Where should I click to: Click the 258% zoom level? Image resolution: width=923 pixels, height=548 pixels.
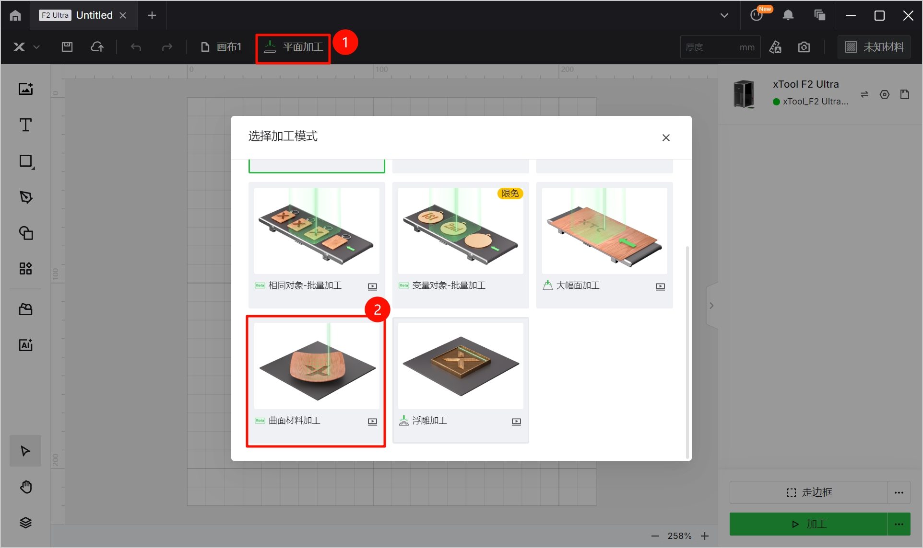680,536
